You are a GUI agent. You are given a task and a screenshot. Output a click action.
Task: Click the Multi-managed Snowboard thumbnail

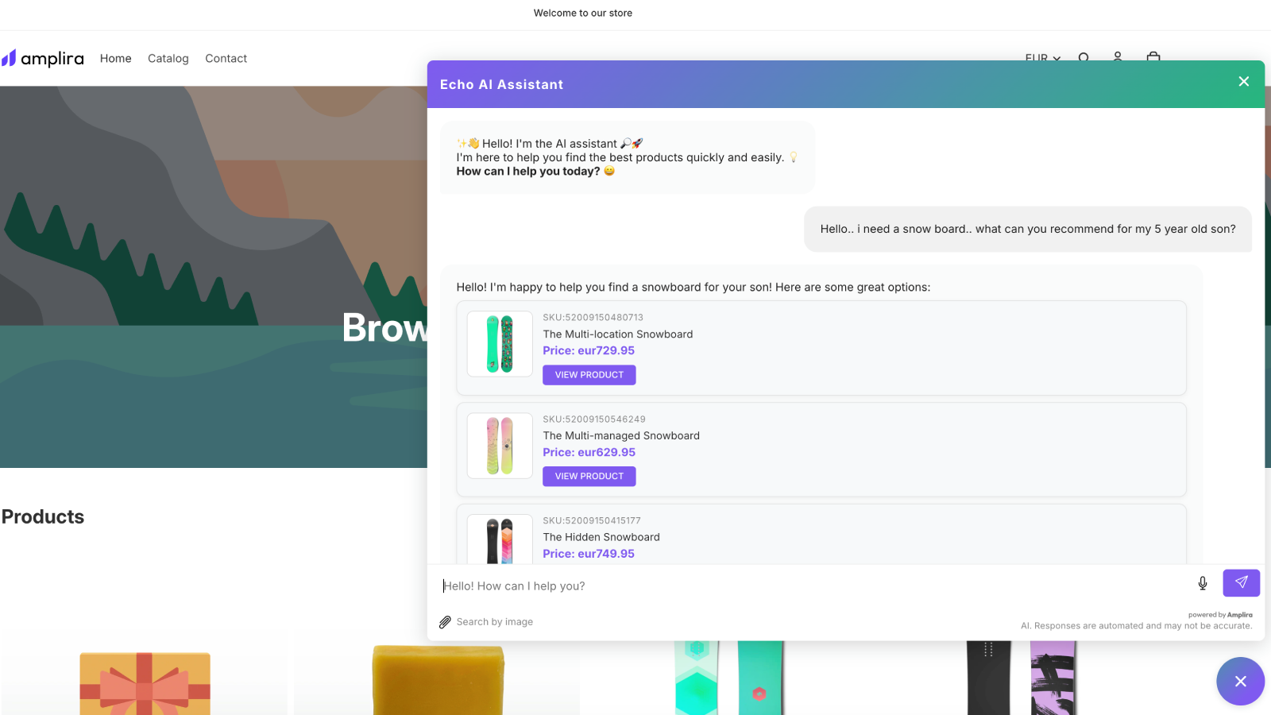500,446
